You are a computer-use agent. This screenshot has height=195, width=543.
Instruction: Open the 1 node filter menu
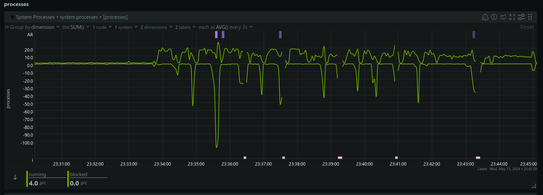tap(102, 27)
